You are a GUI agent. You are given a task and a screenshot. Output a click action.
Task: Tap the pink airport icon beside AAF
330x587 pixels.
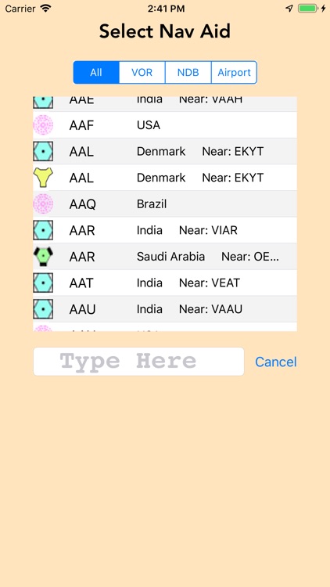point(43,125)
